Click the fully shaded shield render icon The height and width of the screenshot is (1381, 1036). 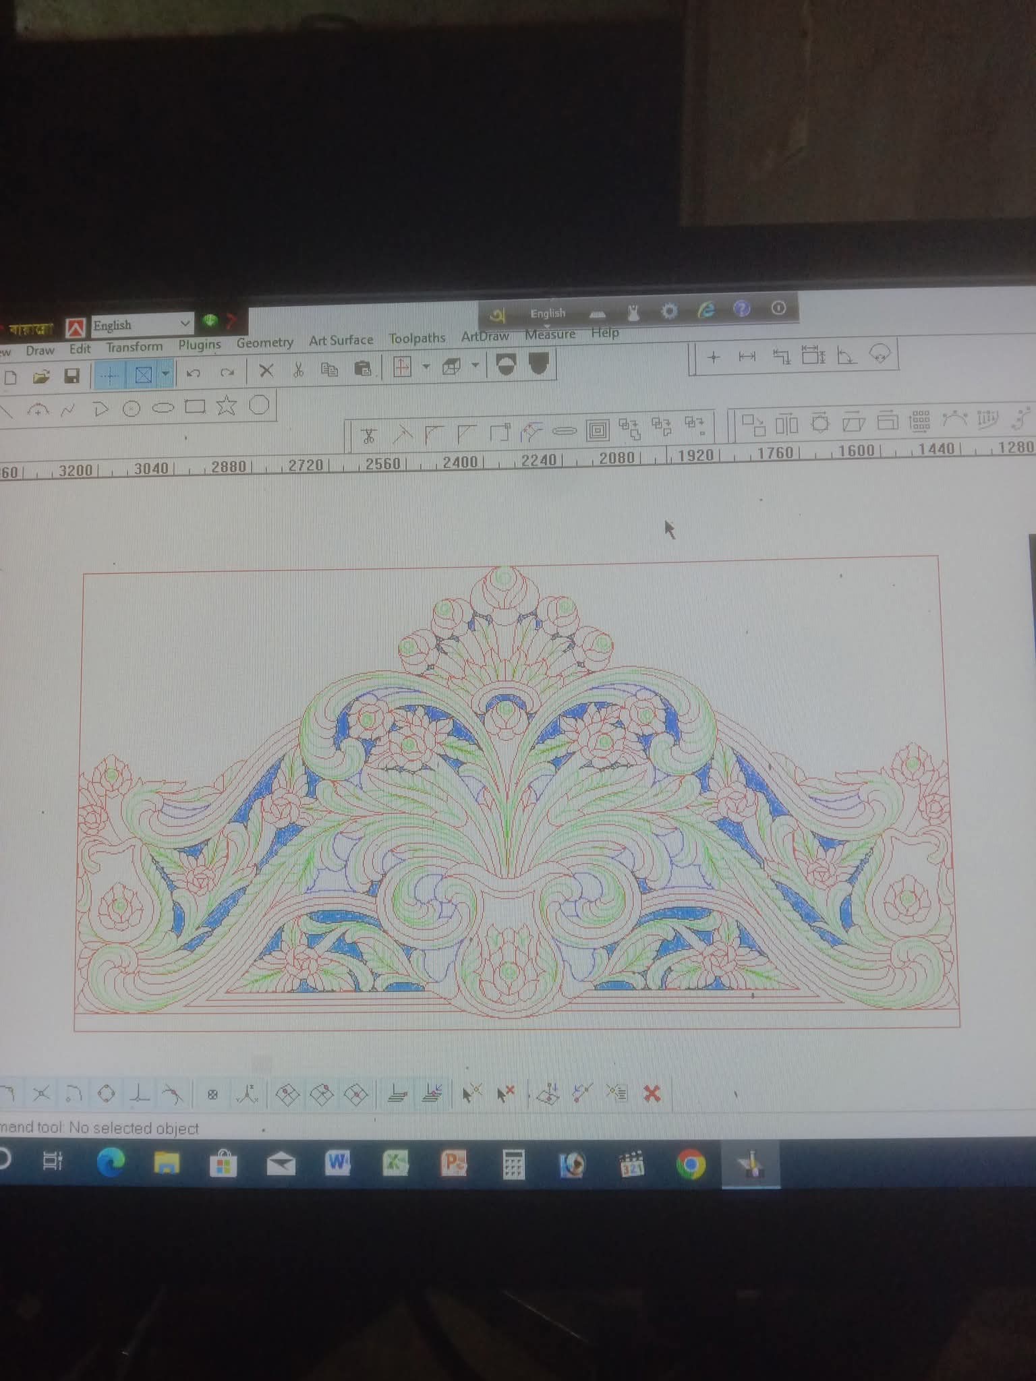coord(538,363)
